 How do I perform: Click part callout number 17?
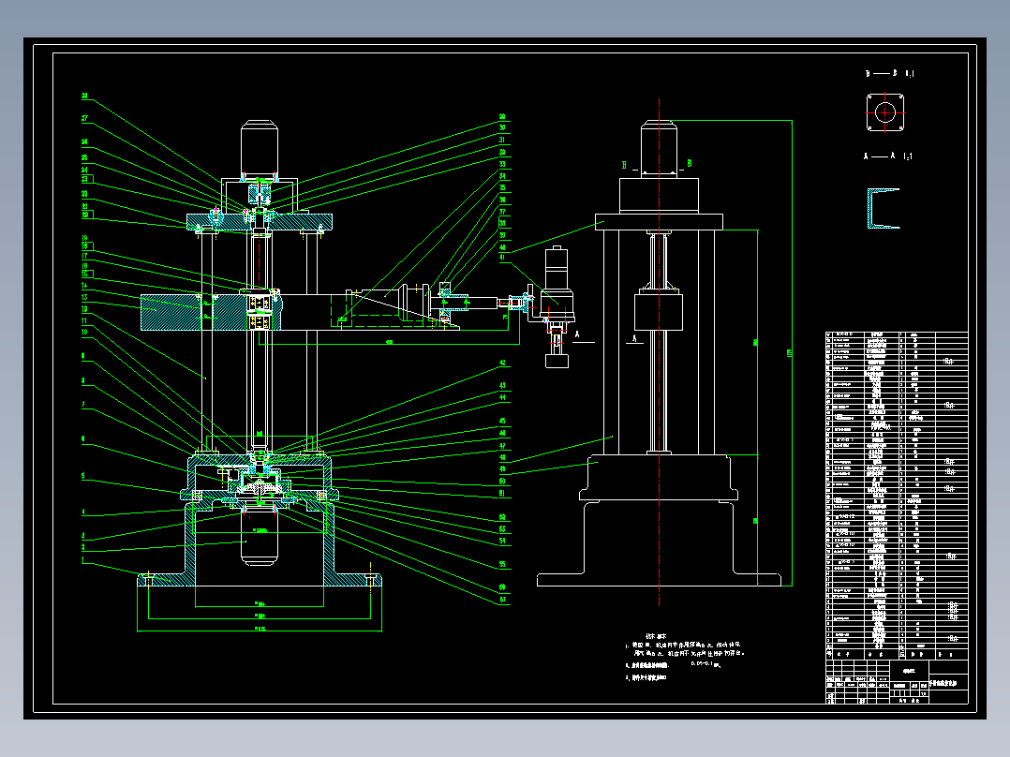tap(84, 257)
